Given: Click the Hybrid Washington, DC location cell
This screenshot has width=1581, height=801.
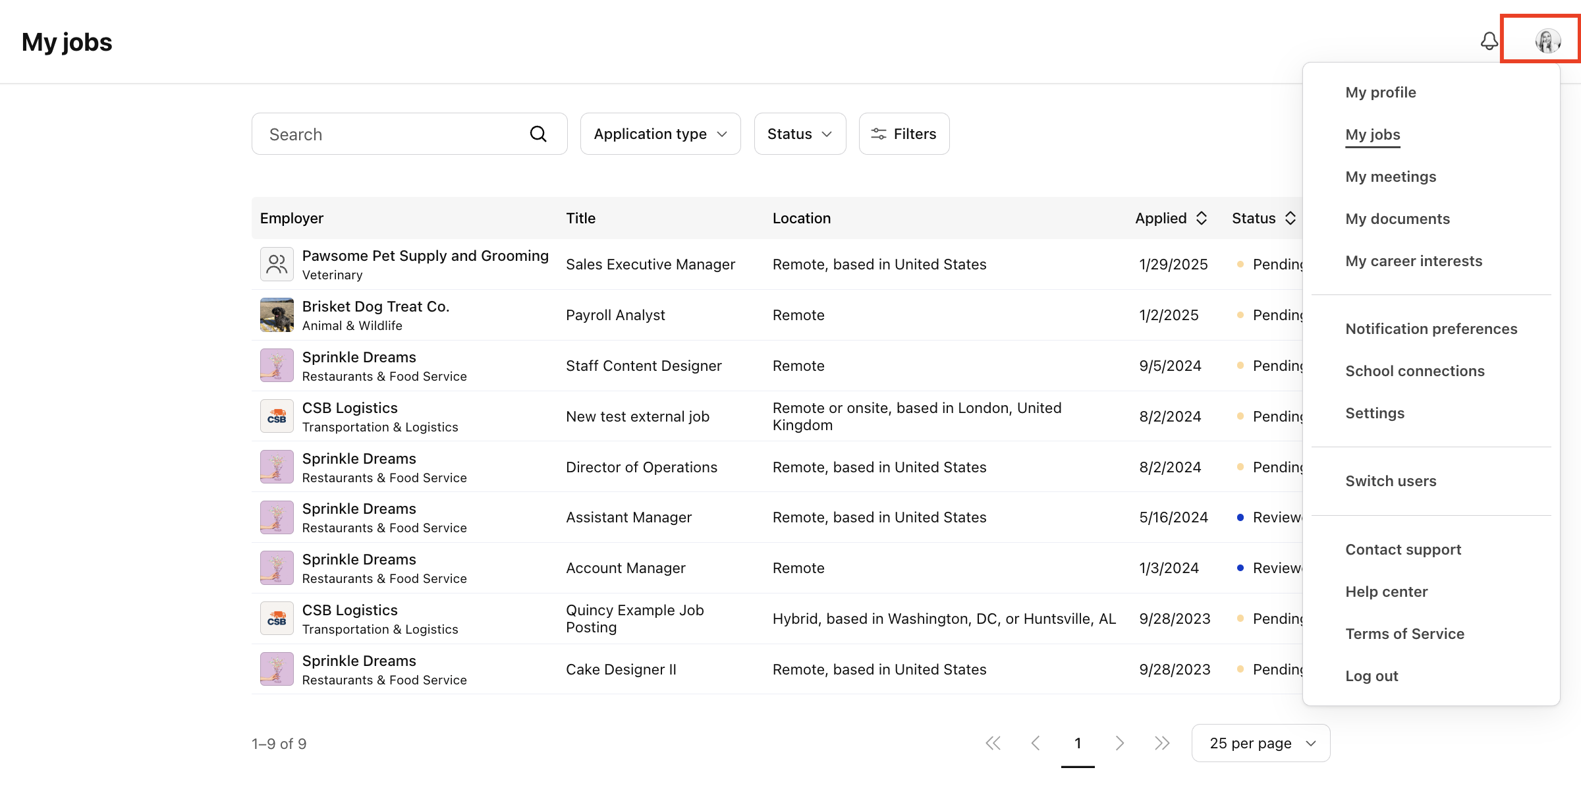Looking at the screenshot, I should (x=944, y=619).
